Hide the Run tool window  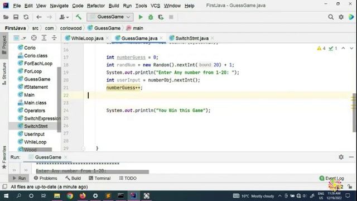point(351,157)
